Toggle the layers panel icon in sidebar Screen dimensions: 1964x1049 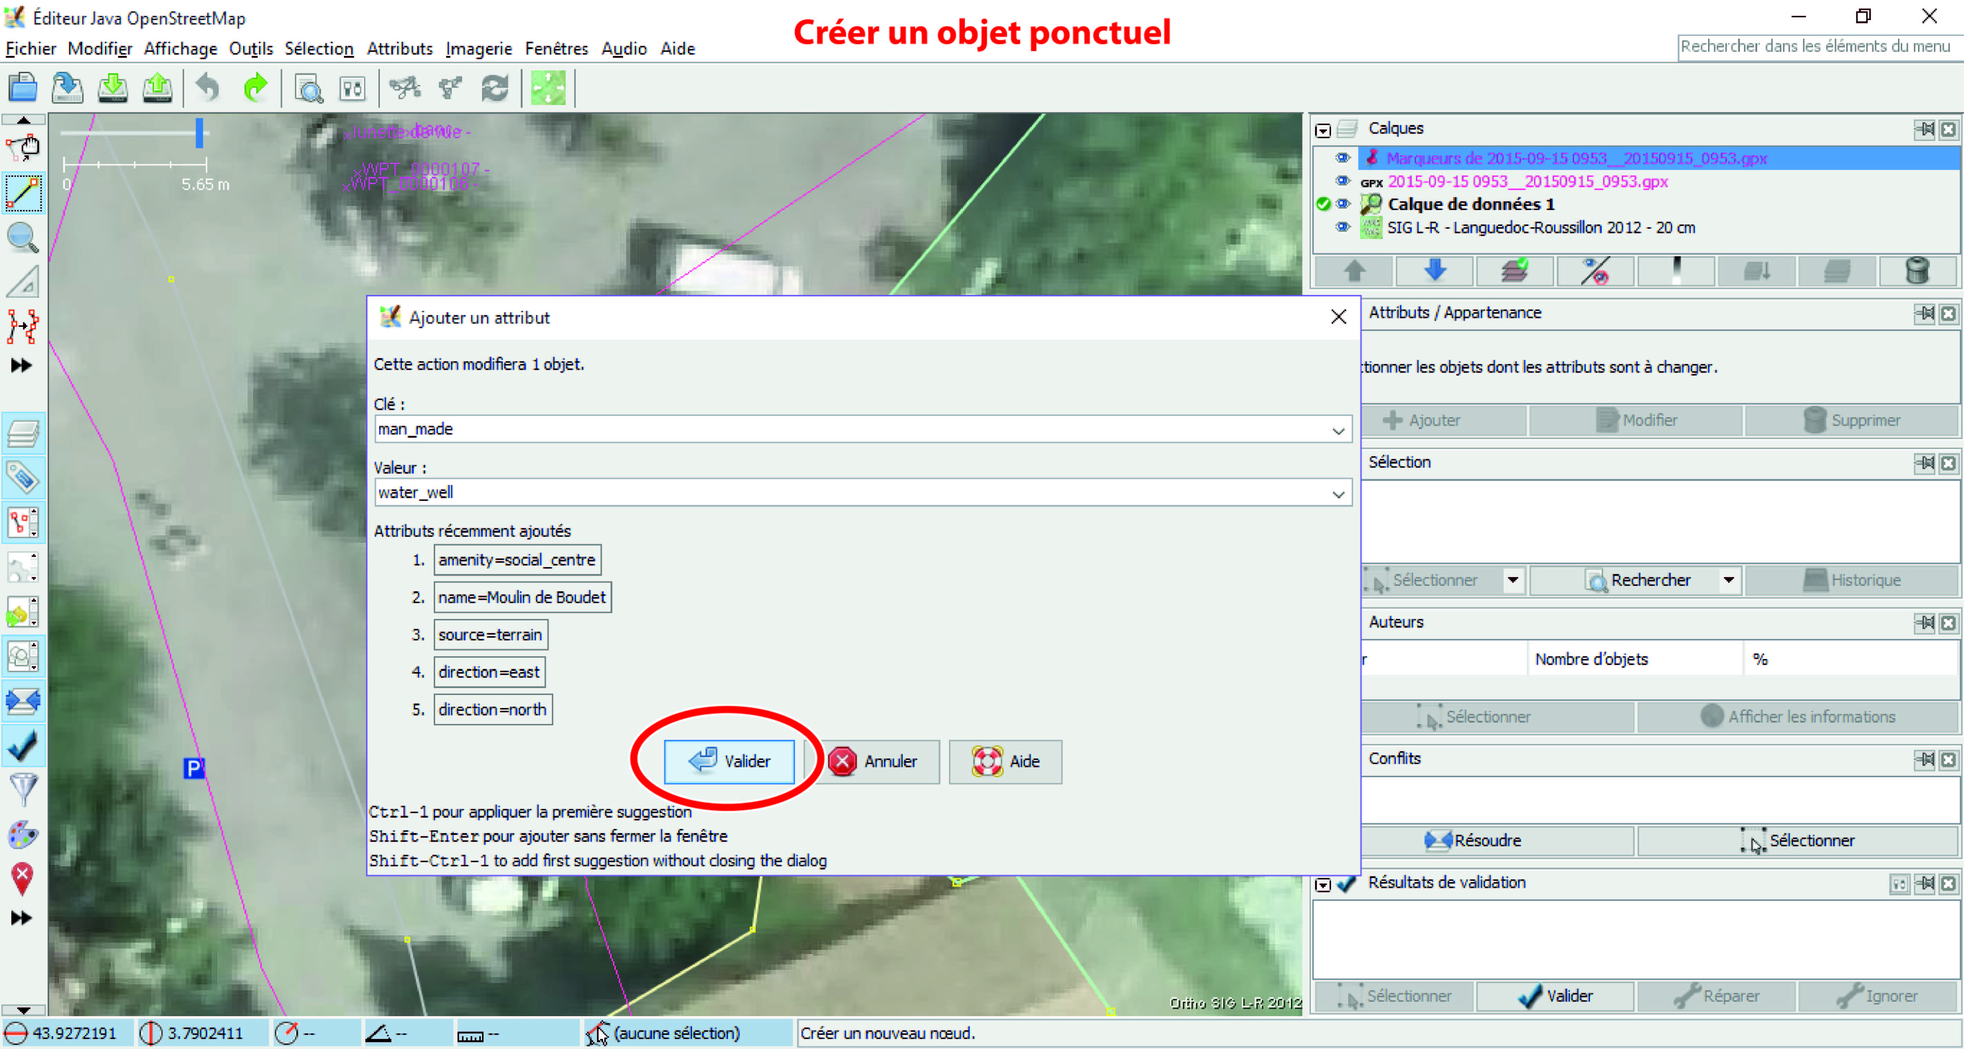pyautogui.click(x=23, y=434)
